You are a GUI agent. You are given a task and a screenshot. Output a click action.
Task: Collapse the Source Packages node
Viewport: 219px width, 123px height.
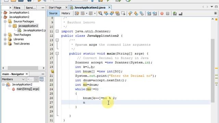(x=5, y=21)
